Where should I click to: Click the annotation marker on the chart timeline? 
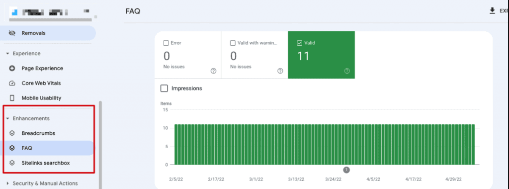click(346, 170)
